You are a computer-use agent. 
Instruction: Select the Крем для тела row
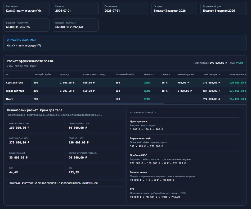click(125, 83)
